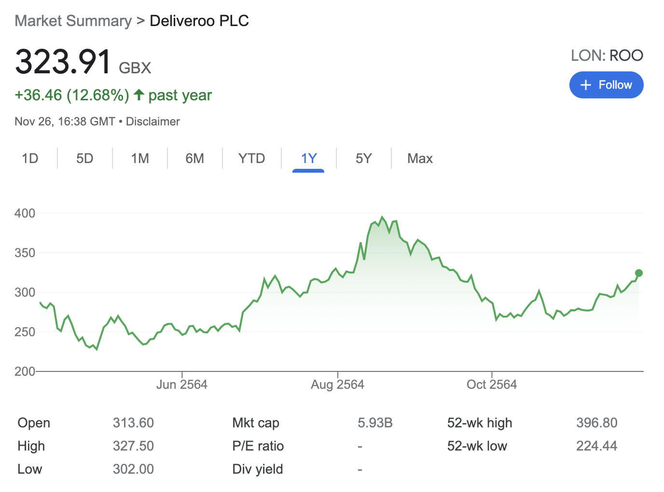Click the Mkt cap value 5.93B
664x492 pixels.
pyautogui.click(x=375, y=423)
